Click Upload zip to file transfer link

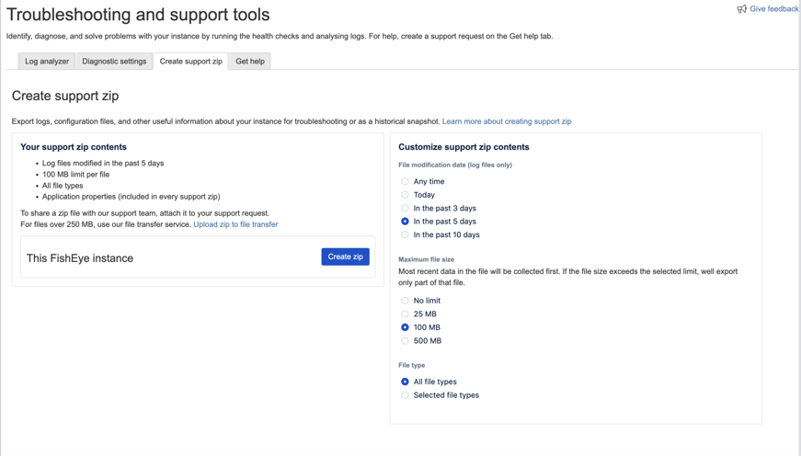click(x=235, y=224)
